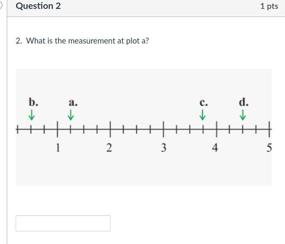Click the "What is the measurement" question text
The width and height of the screenshot is (285, 244).
point(87,41)
